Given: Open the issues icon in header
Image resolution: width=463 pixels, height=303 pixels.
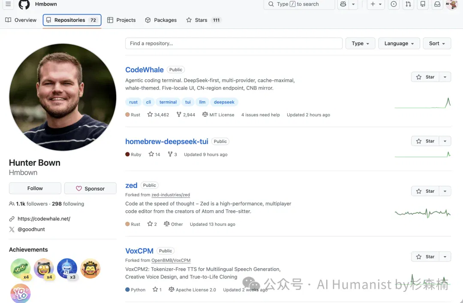Looking at the screenshot, I should (394, 4).
